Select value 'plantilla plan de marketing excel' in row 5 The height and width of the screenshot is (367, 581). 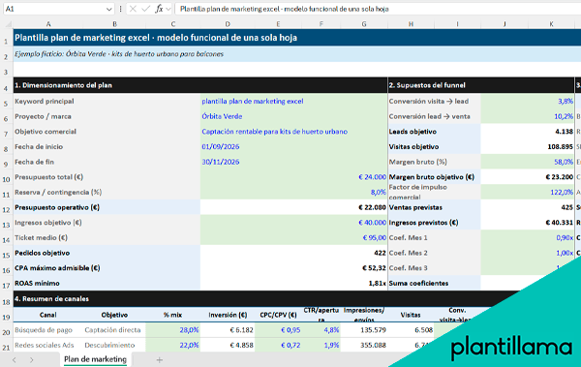[293, 102]
